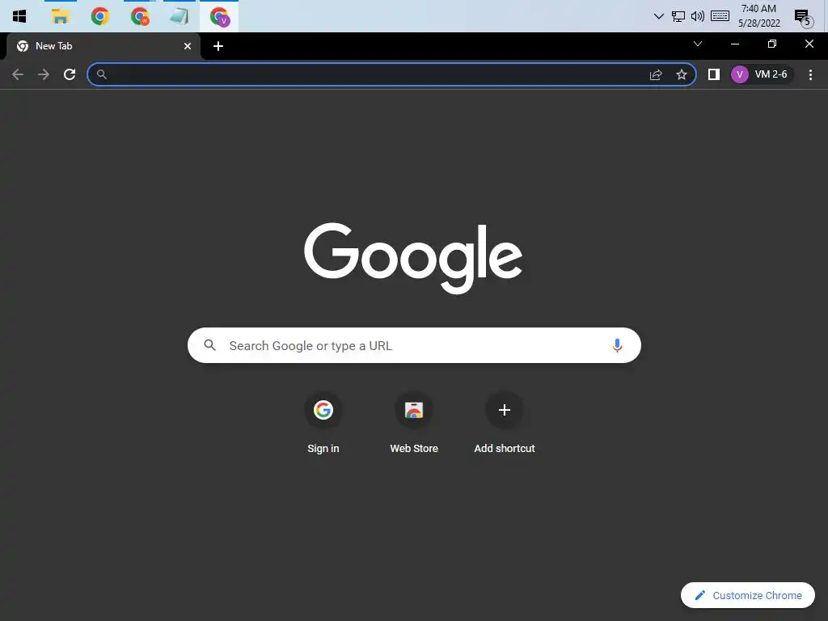Click the address bar search magnifier icon

tap(102, 74)
